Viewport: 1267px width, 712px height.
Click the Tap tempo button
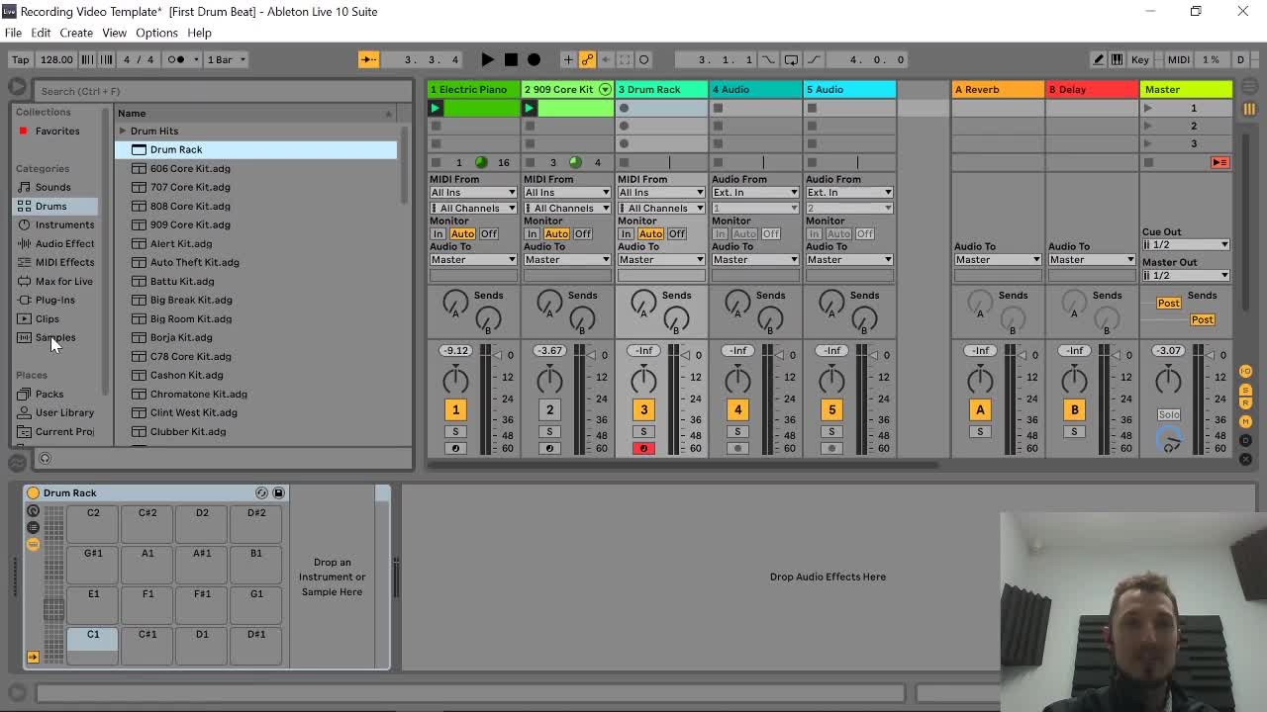20,59
